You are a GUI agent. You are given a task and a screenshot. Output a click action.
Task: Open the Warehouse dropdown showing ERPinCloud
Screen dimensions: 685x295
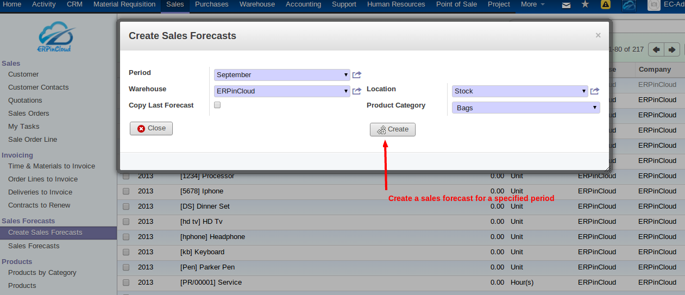click(282, 91)
